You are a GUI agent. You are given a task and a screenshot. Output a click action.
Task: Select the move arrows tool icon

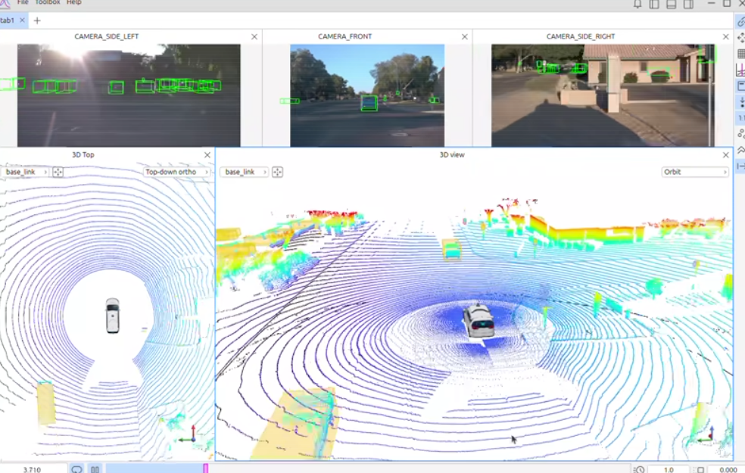tap(740, 38)
